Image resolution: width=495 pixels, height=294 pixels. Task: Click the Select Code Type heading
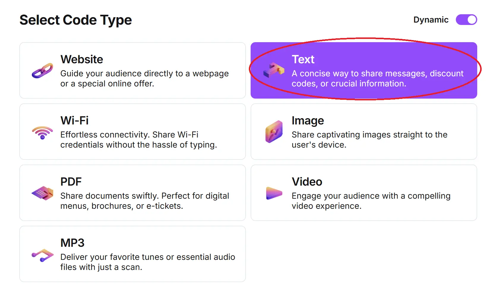pyautogui.click(x=75, y=20)
